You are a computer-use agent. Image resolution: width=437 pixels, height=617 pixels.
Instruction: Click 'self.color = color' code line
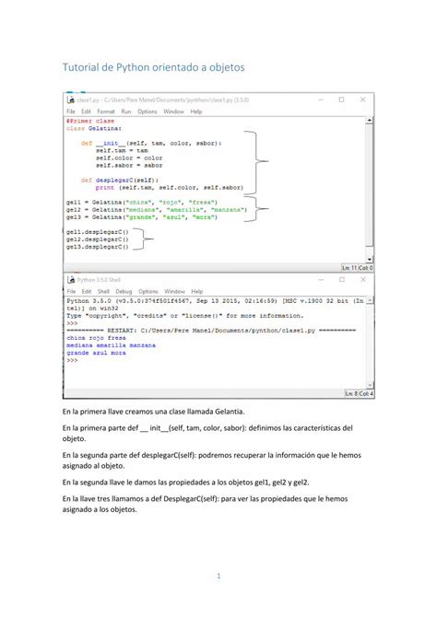pyautogui.click(x=129, y=157)
